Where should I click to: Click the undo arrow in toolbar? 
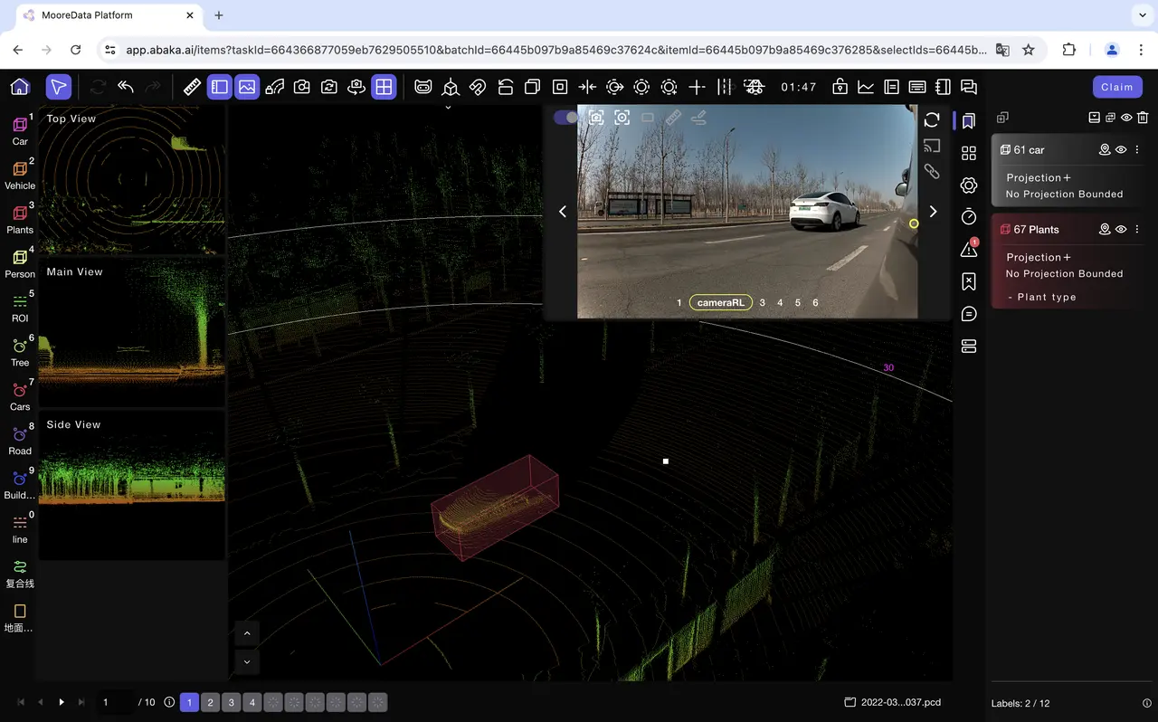[x=126, y=87]
